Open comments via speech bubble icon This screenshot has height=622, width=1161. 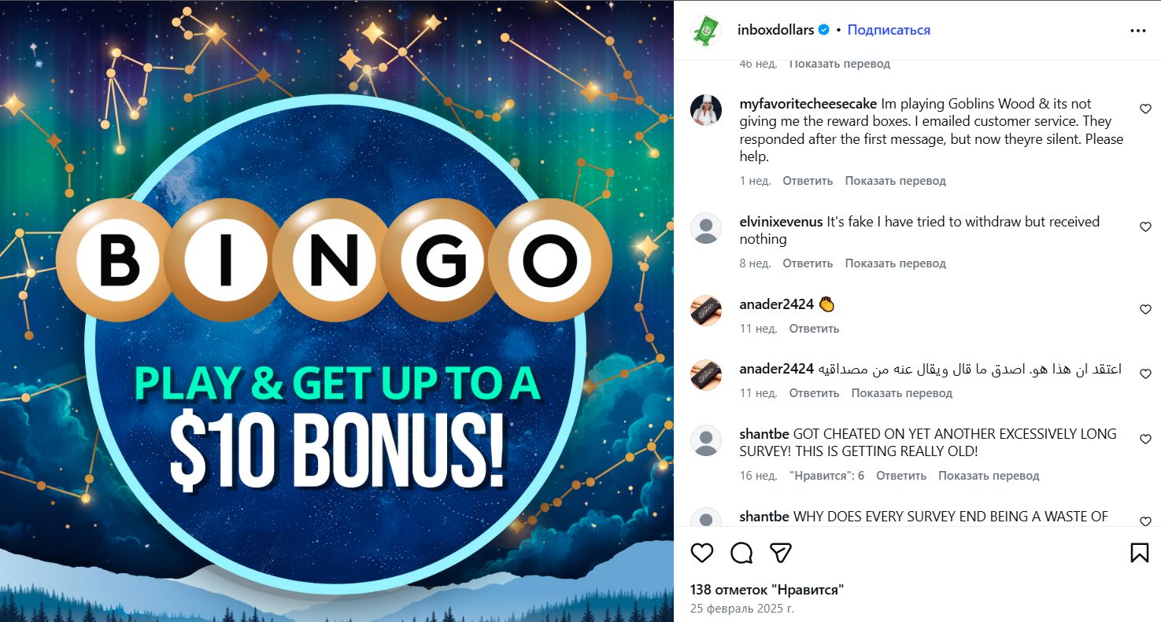741,553
